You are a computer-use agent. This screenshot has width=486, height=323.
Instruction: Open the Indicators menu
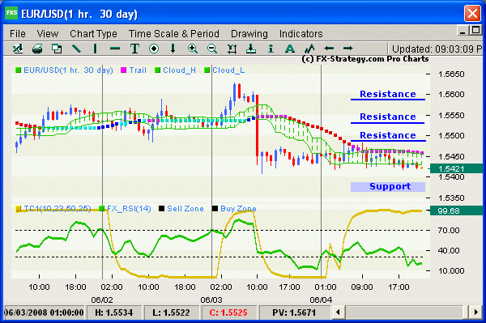click(x=301, y=33)
